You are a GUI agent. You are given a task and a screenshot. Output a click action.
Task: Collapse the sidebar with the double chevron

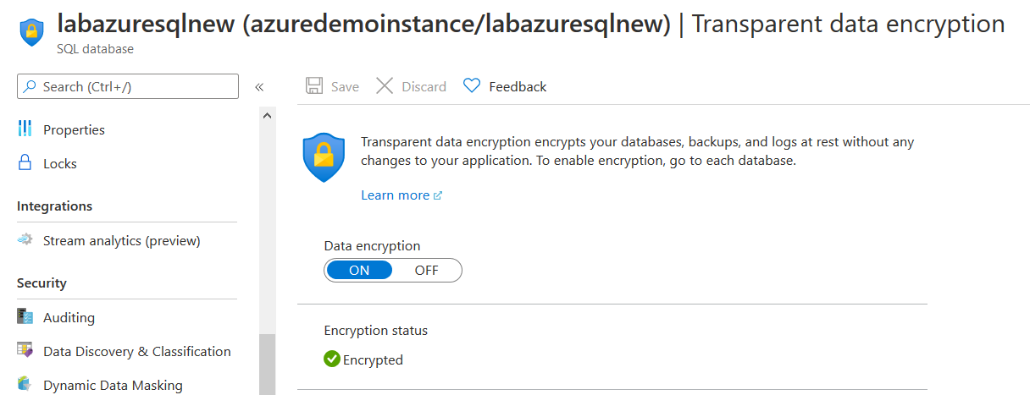click(x=259, y=86)
